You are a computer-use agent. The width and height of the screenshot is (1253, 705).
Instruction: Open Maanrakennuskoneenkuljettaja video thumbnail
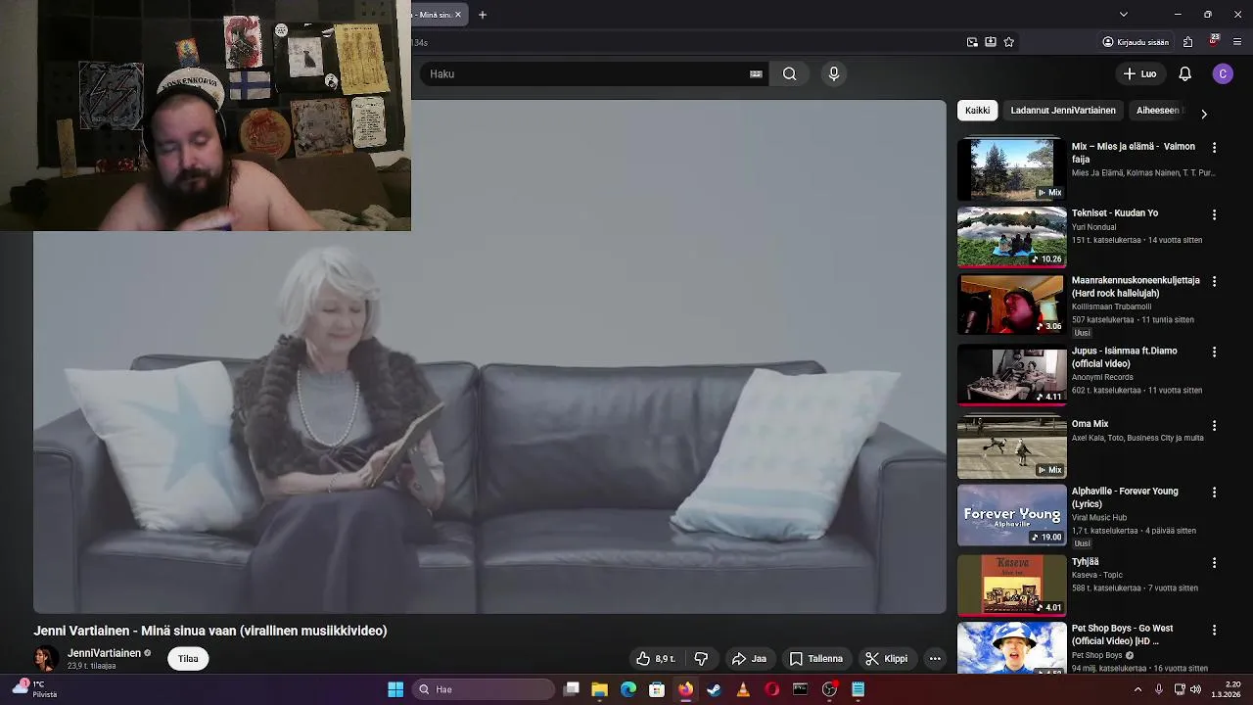coord(1011,305)
